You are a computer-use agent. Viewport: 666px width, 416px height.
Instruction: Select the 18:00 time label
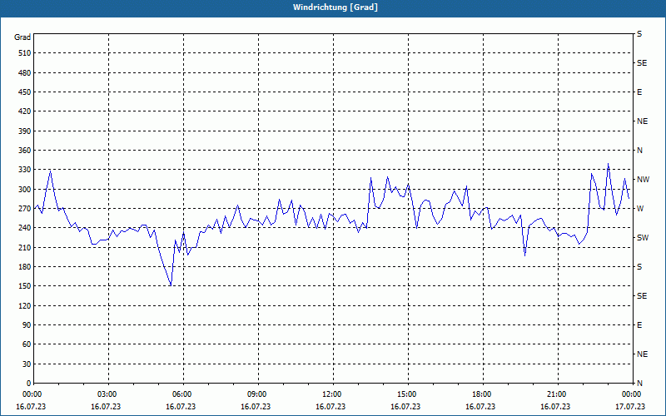pos(483,394)
